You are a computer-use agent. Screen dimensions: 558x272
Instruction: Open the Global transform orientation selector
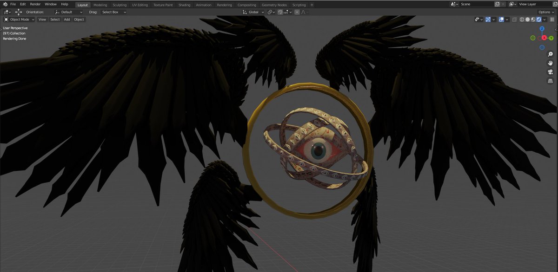click(x=252, y=12)
